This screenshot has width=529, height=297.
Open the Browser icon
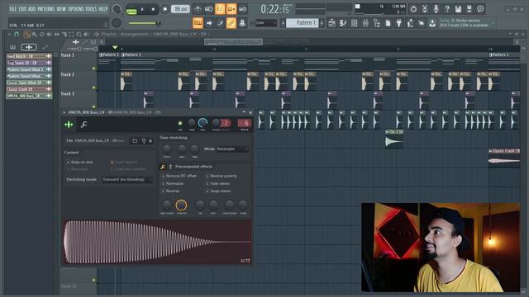377,23
